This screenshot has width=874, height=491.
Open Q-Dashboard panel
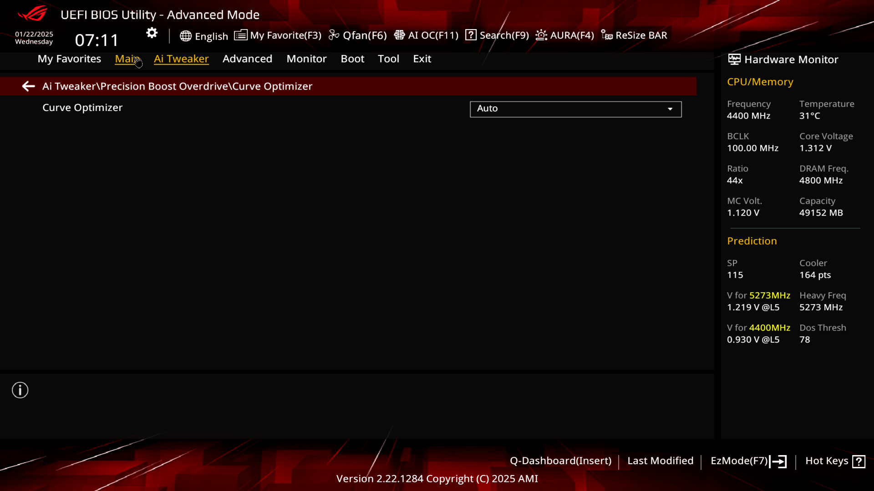(x=561, y=461)
